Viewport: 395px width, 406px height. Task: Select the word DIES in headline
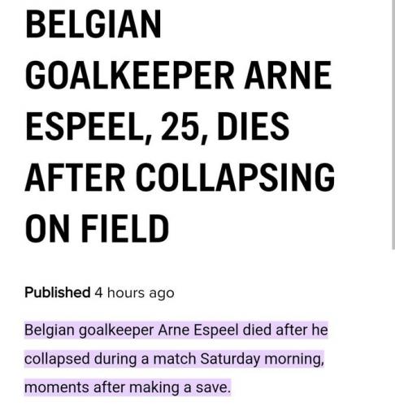coord(253,126)
